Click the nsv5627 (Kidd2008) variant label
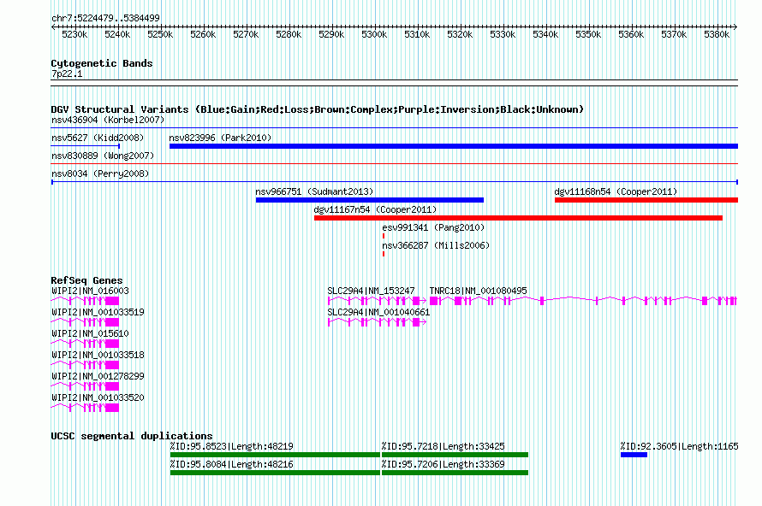Viewport: 762px width, 506px height. coord(98,138)
